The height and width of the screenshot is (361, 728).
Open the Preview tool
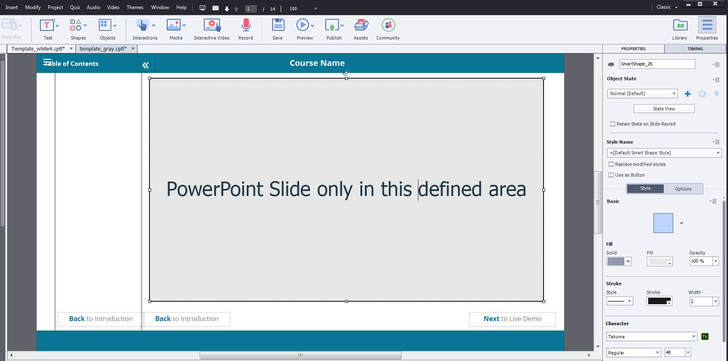(x=305, y=29)
